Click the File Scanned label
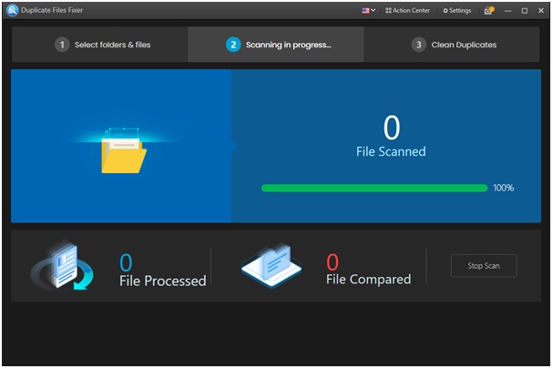 click(x=391, y=151)
